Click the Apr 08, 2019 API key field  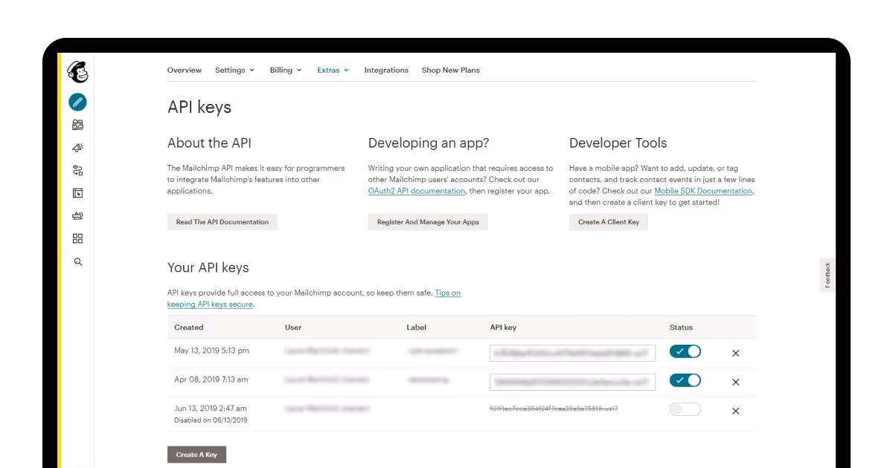[572, 382]
